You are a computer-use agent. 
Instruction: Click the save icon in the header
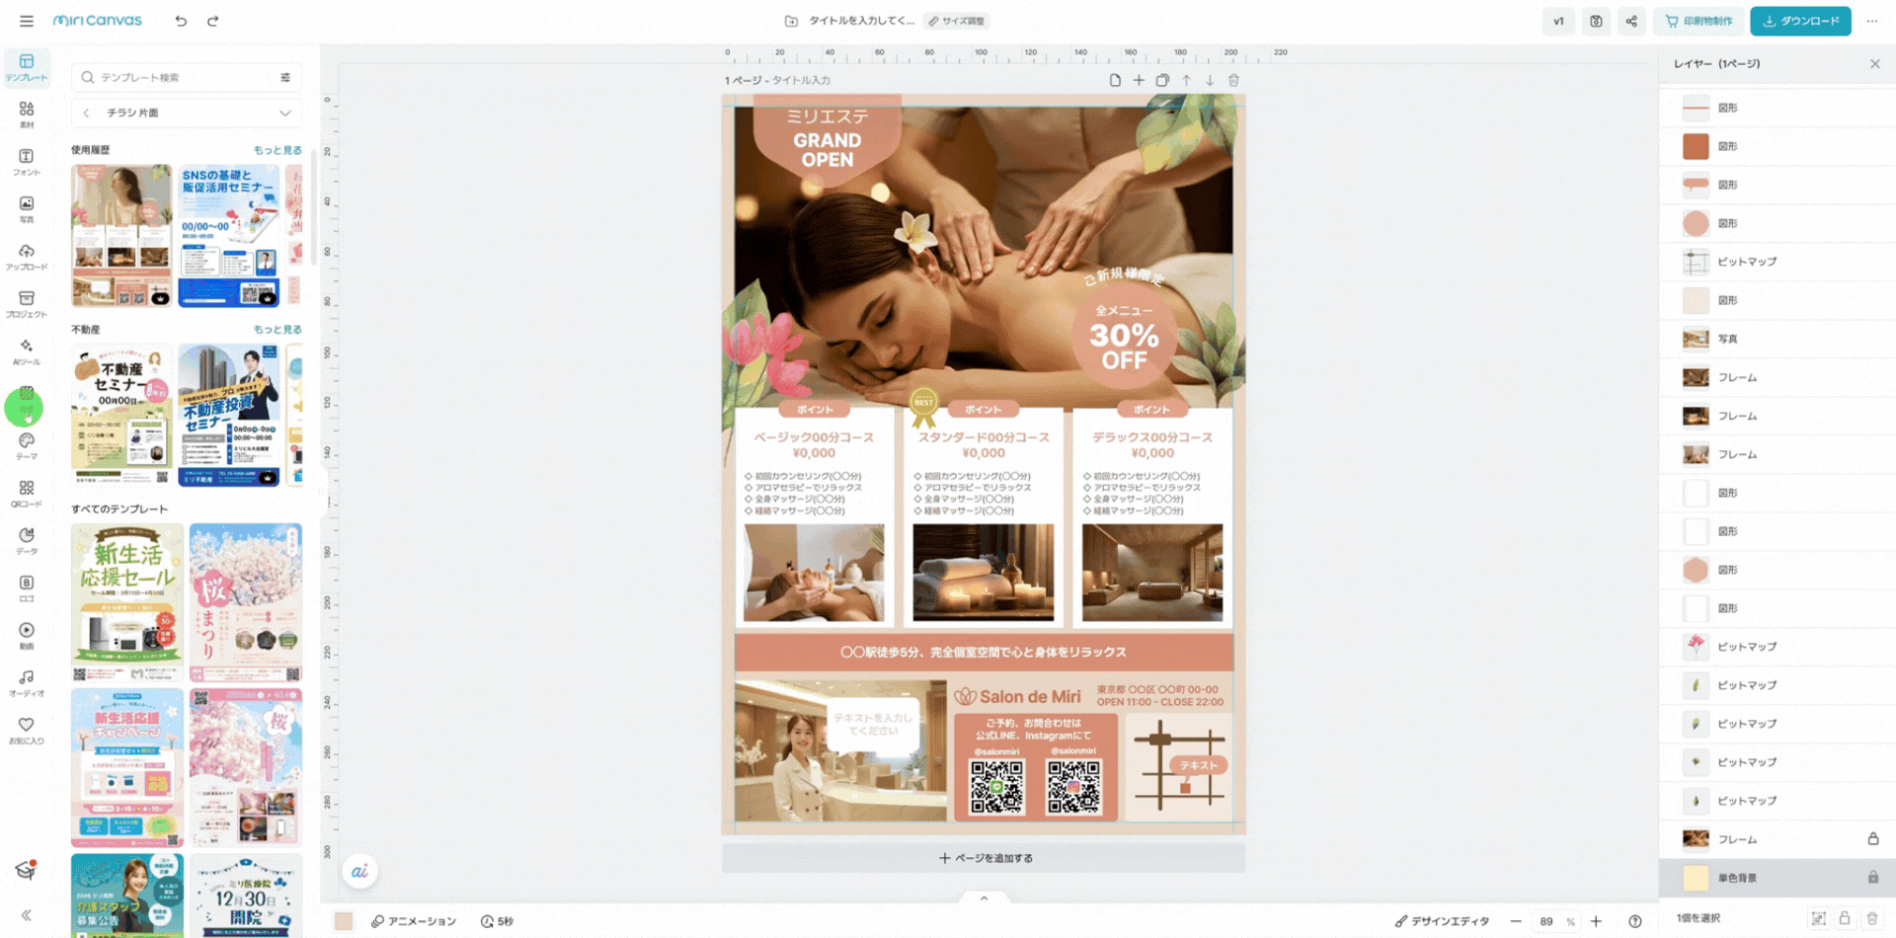[x=1596, y=21]
